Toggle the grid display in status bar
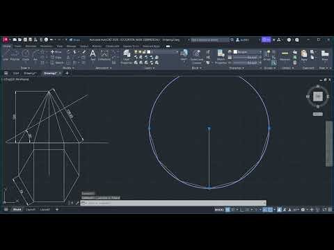 click(228, 210)
